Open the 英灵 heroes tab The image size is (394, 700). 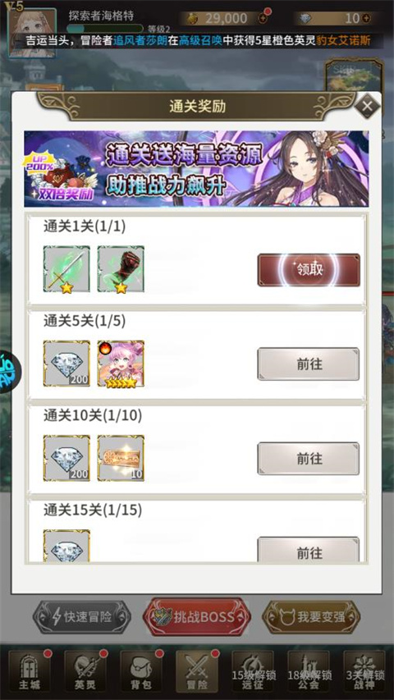click(x=85, y=672)
